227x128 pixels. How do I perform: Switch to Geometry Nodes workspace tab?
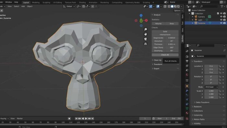(x=132, y=3)
